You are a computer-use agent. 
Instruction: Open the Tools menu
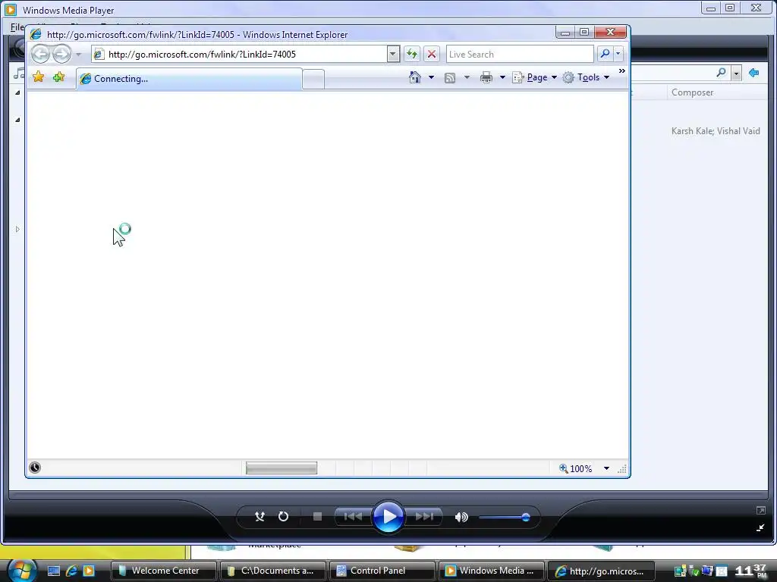(x=587, y=77)
